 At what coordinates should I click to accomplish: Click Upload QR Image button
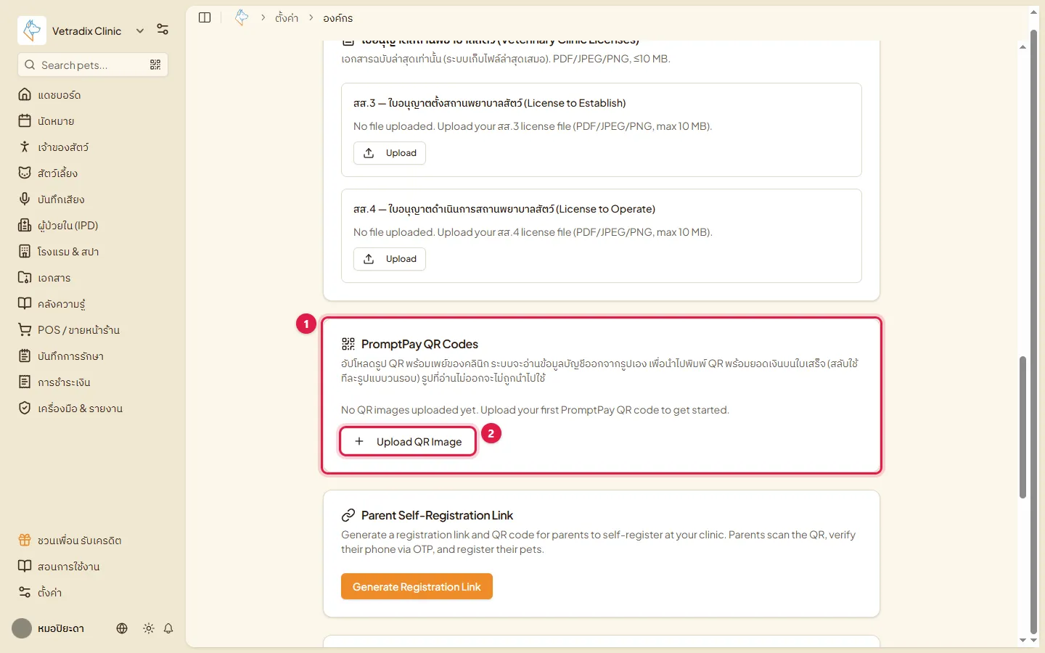click(408, 441)
